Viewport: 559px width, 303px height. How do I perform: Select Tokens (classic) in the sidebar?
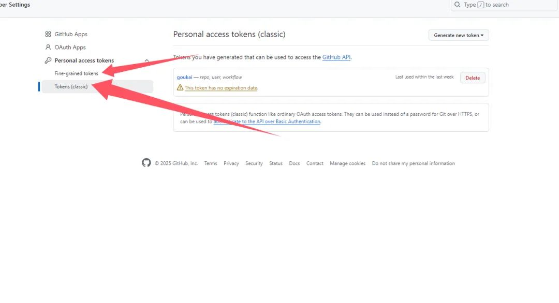71,86
